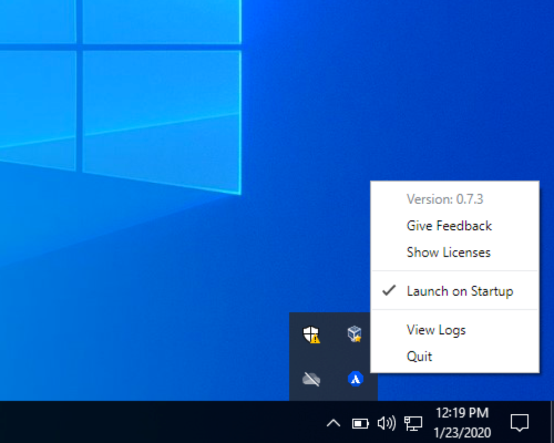This screenshot has height=443, width=554.
Task: Open the Action Center notification icon
Action: [519, 423]
